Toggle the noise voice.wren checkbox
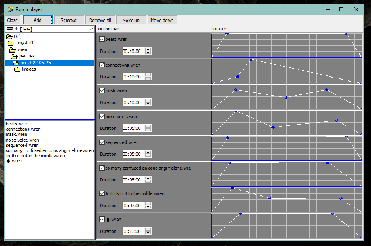The image size is (371, 246). tap(102, 117)
